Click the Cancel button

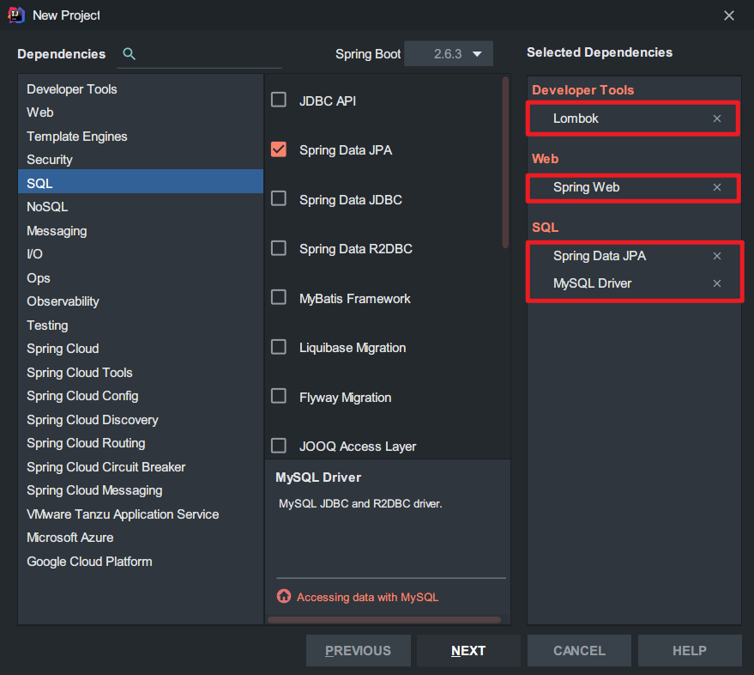(x=579, y=650)
